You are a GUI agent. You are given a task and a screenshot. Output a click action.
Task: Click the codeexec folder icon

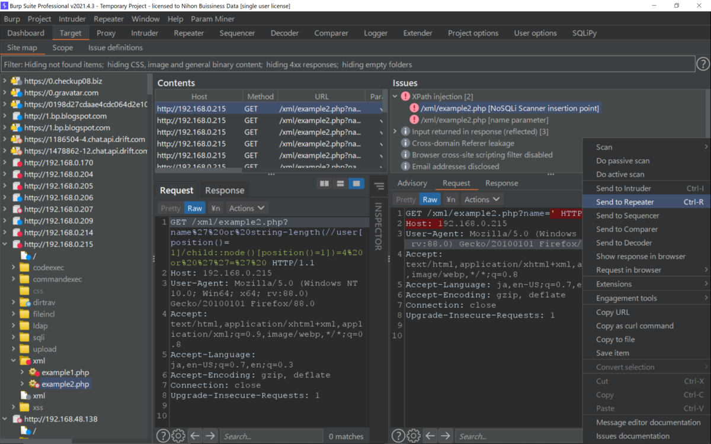click(24, 268)
